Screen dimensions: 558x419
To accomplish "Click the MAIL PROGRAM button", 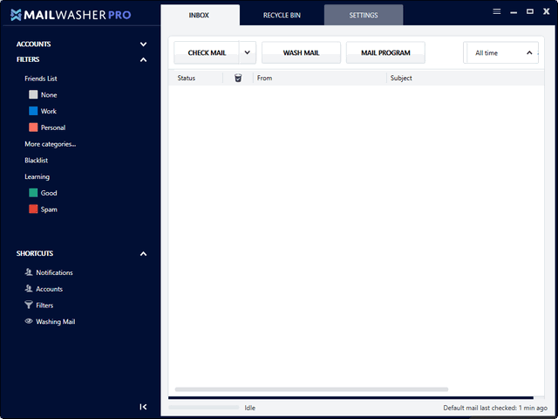I will coord(385,52).
